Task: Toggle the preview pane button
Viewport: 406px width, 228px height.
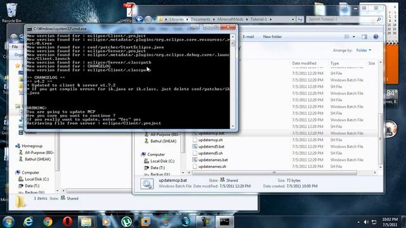Action: [364, 37]
